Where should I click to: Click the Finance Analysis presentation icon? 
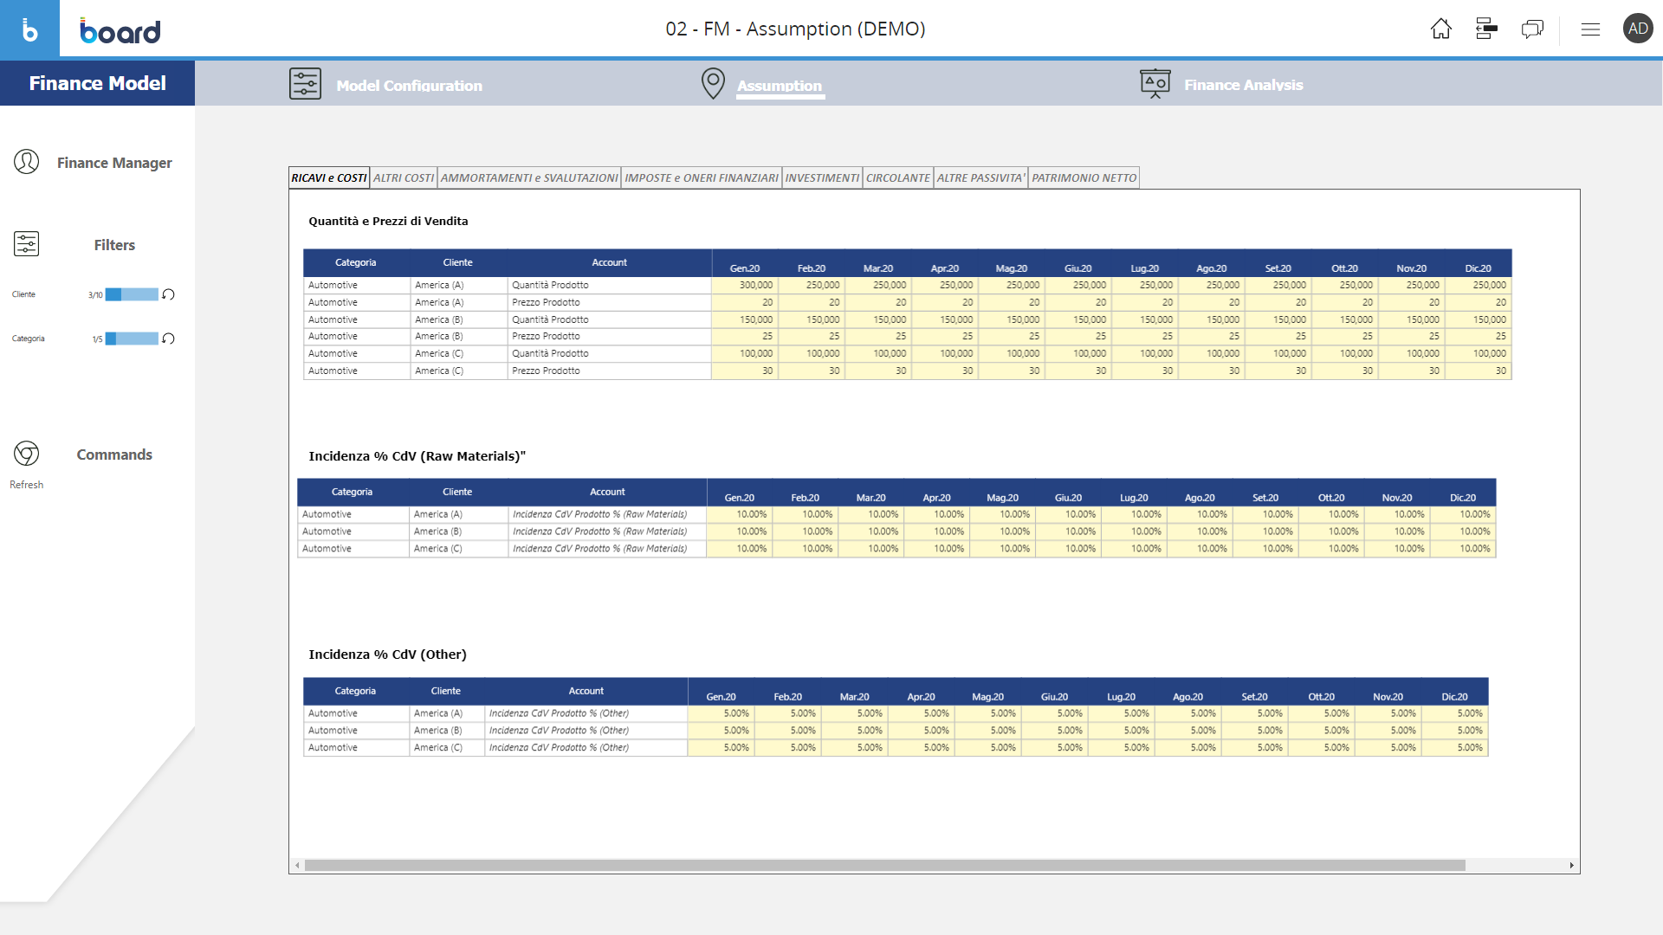click(1155, 84)
